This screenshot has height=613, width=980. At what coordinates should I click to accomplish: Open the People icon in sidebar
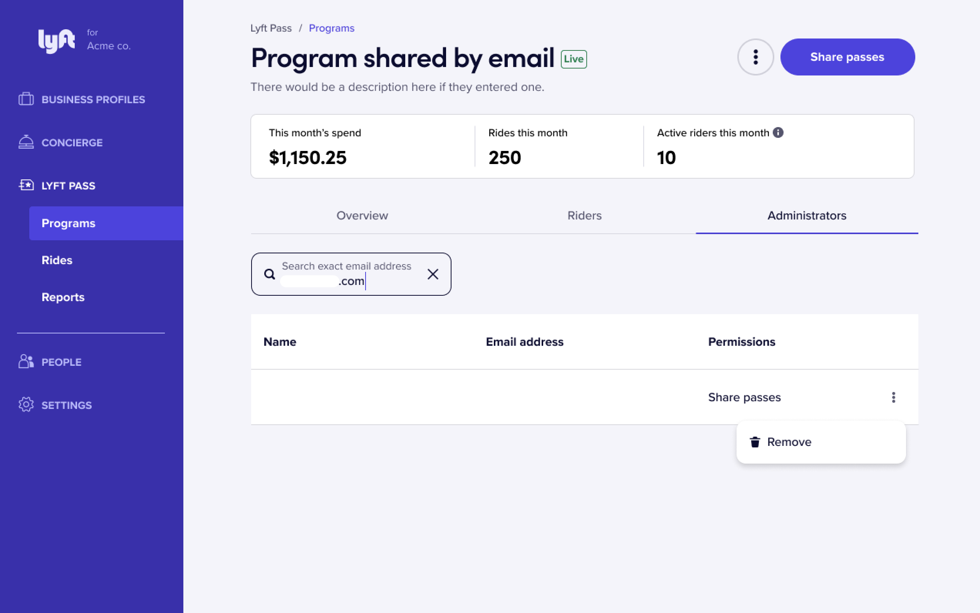pos(26,362)
